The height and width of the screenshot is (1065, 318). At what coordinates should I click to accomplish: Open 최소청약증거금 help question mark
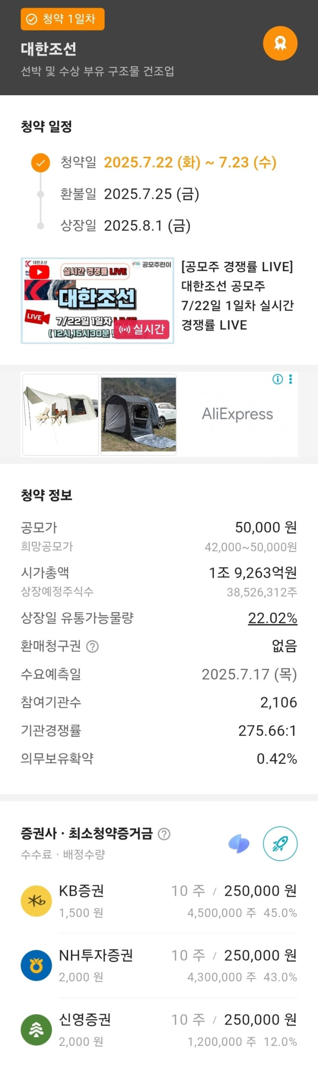164,834
